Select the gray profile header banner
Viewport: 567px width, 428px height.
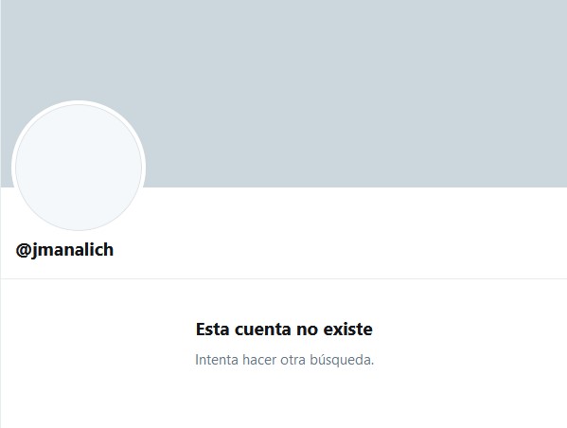coord(284,94)
